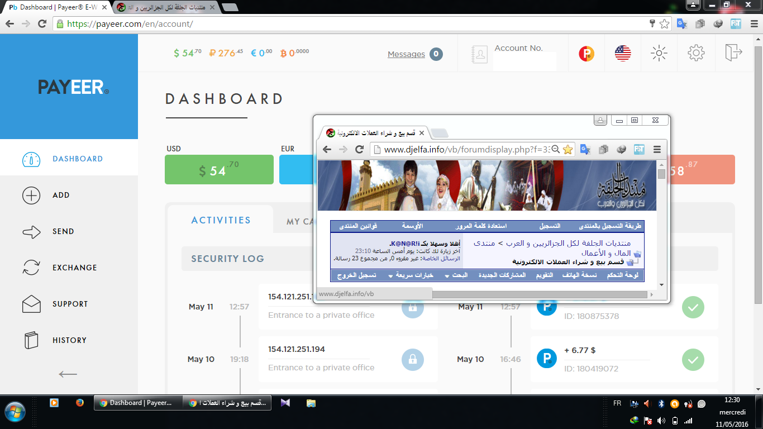Screen dimensions: 763x429
Task: Collapse the sidebar with the left arrow
Action: click(x=68, y=374)
